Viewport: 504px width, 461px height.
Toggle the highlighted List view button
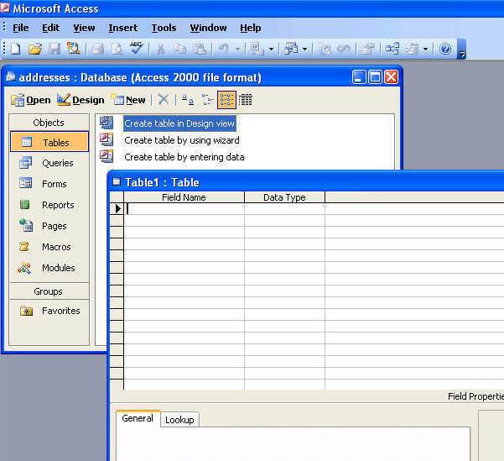tap(227, 100)
